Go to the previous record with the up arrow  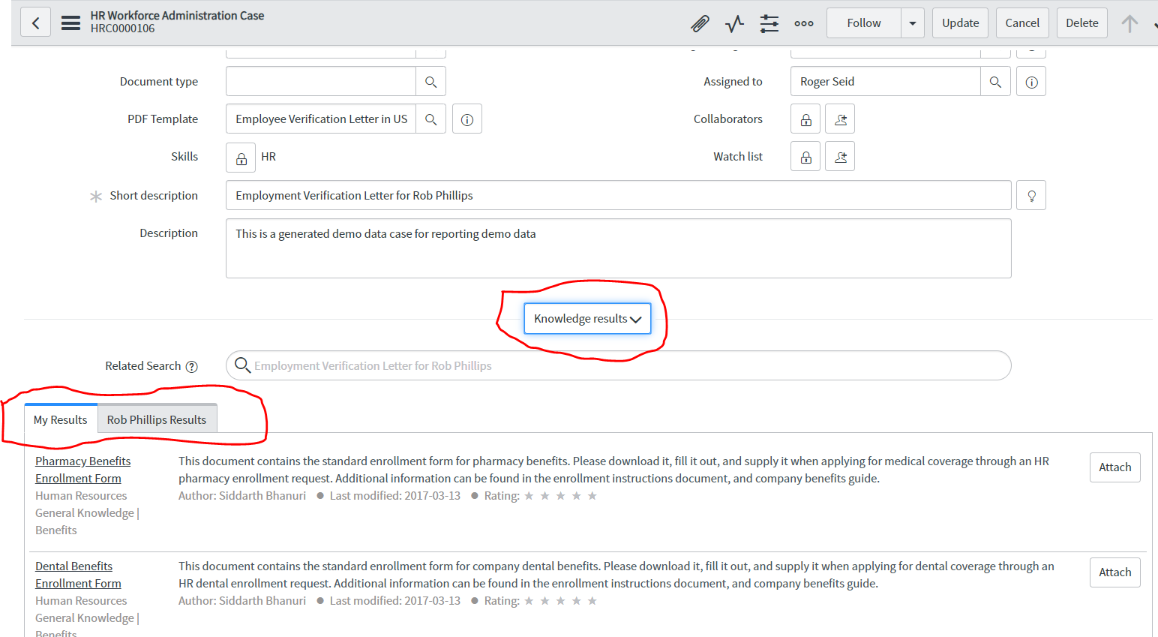click(x=1129, y=23)
